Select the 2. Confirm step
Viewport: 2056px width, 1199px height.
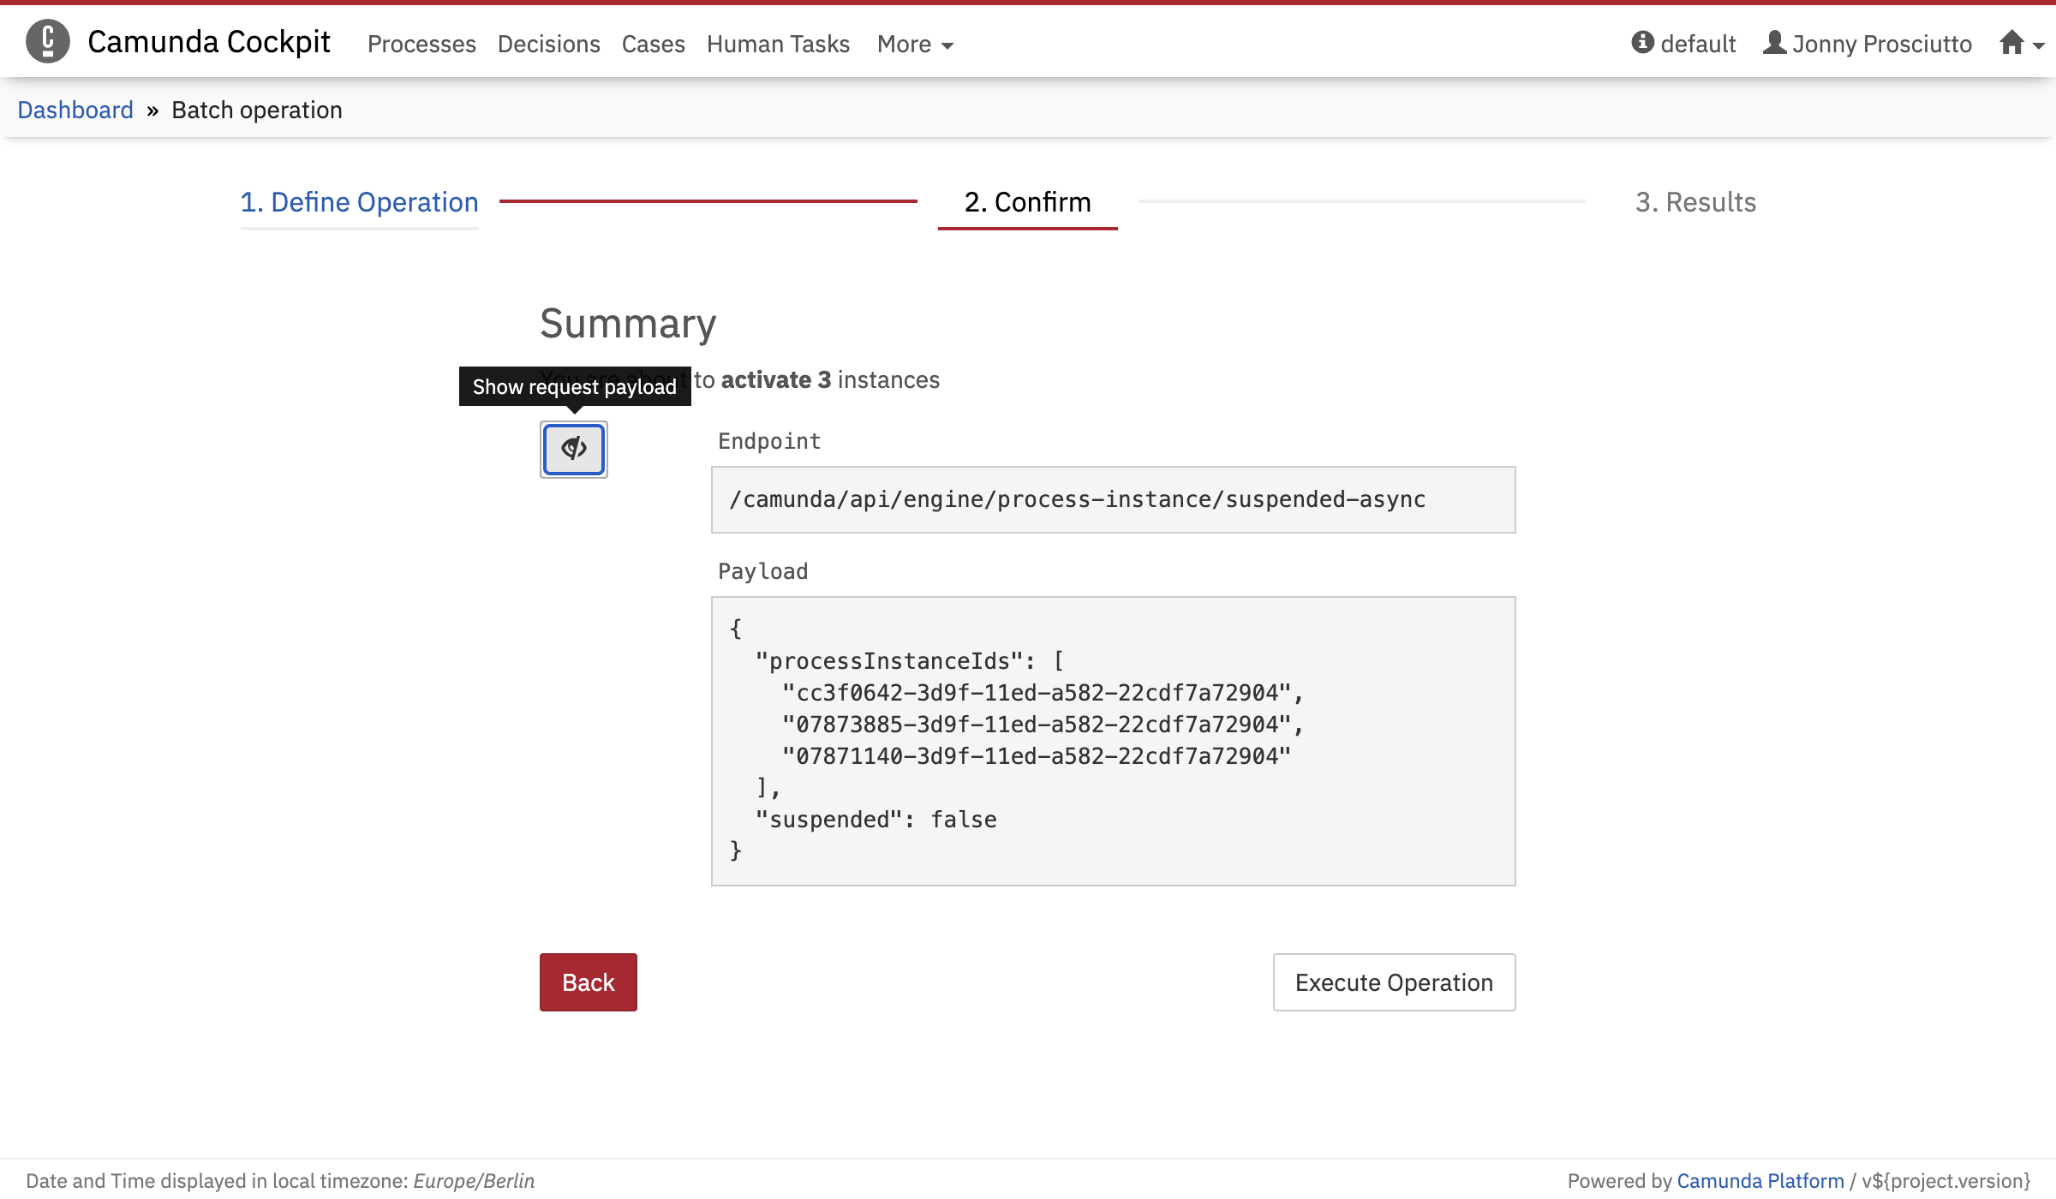point(1027,202)
